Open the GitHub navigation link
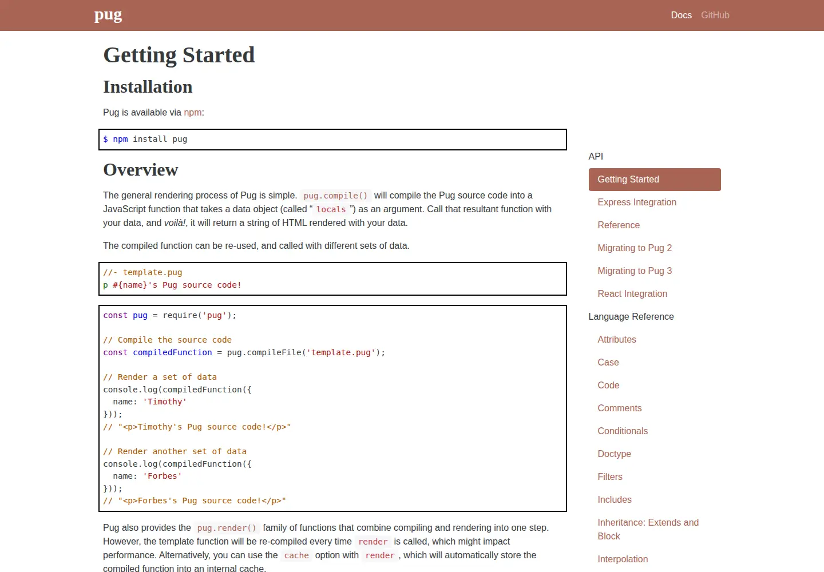The width and height of the screenshot is (824, 572). [715, 15]
